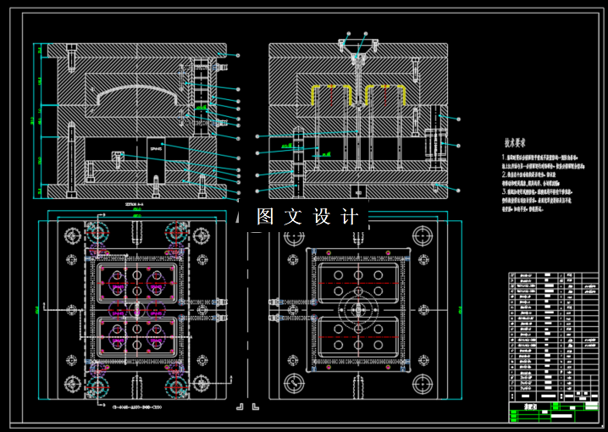
Task: Click the bold drawing title in the title block
Action: [x=528, y=407]
